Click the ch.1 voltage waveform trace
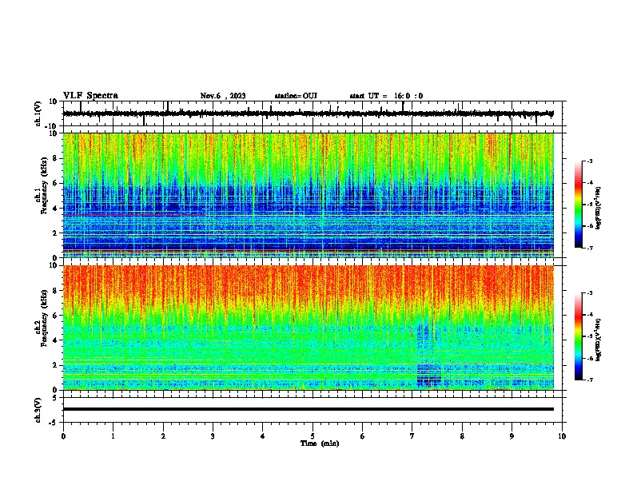Screen dimensions: 633x489 pos(308,113)
